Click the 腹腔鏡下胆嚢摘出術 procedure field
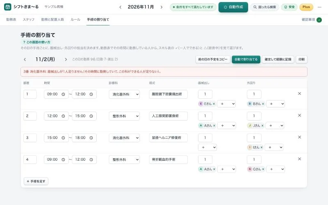 click(x=168, y=94)
